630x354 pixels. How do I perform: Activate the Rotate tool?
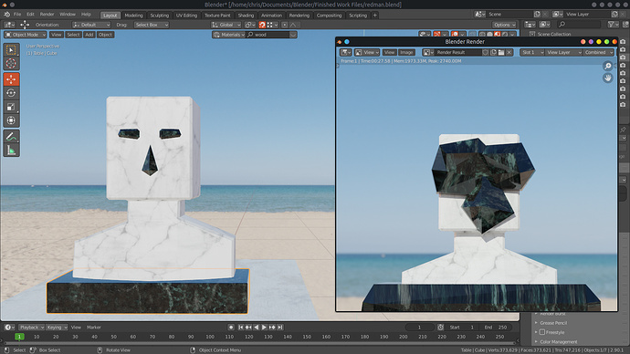(11, 93)
